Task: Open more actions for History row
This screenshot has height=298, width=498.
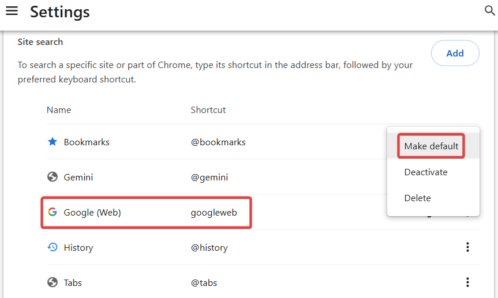Action: [467, 247]
